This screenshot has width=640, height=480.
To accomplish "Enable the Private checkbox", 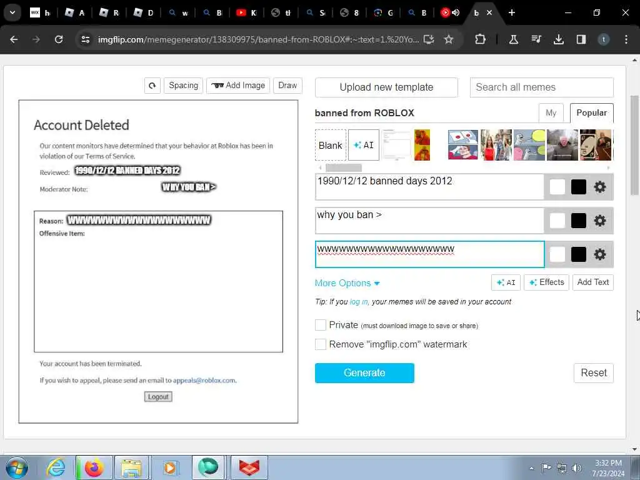I will (x=321, y=325).
